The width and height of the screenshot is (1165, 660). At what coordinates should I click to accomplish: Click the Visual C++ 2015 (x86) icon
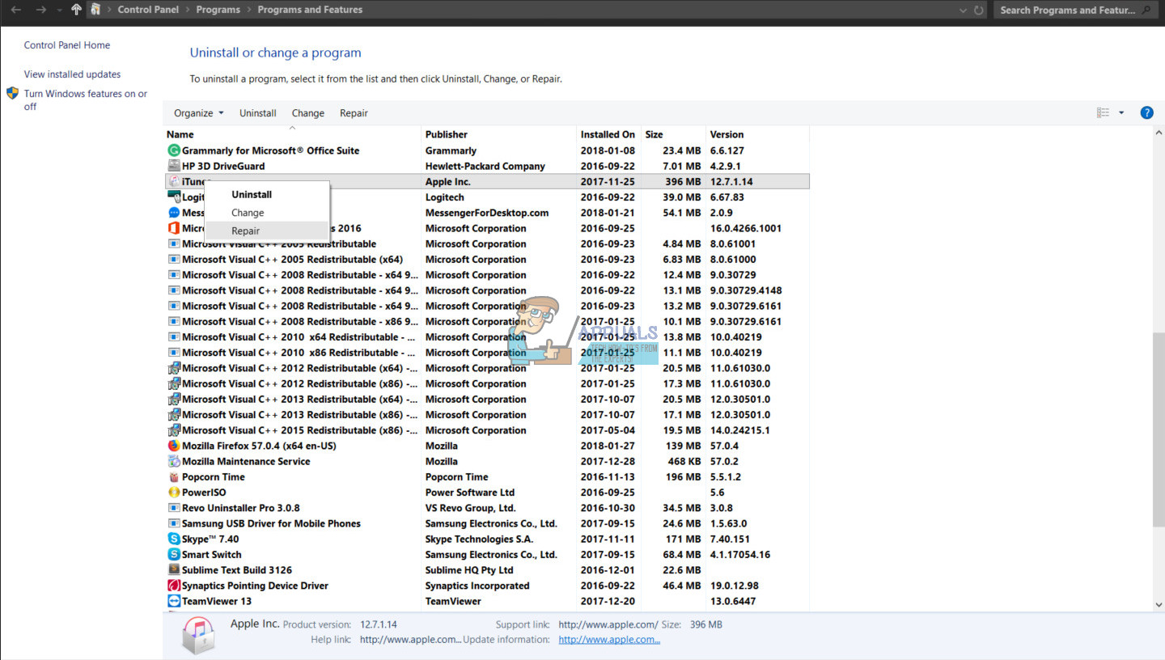coord(173,430)
